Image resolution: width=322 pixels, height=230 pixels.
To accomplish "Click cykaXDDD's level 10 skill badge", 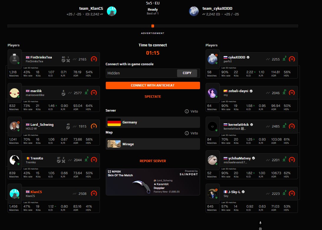I will (292, 59).
